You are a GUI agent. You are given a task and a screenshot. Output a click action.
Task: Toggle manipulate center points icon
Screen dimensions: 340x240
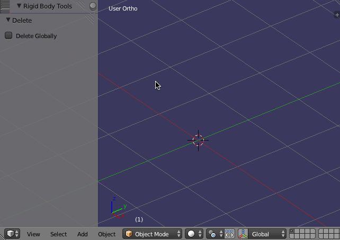click(229, 234)
